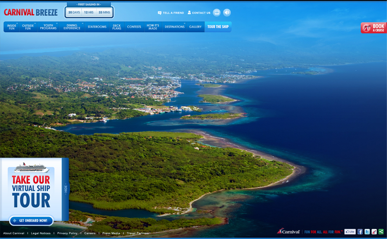Click the Carnival logo in the footer
The width and height of the screenshot is (387, 239).
click(x=288, y=231)
